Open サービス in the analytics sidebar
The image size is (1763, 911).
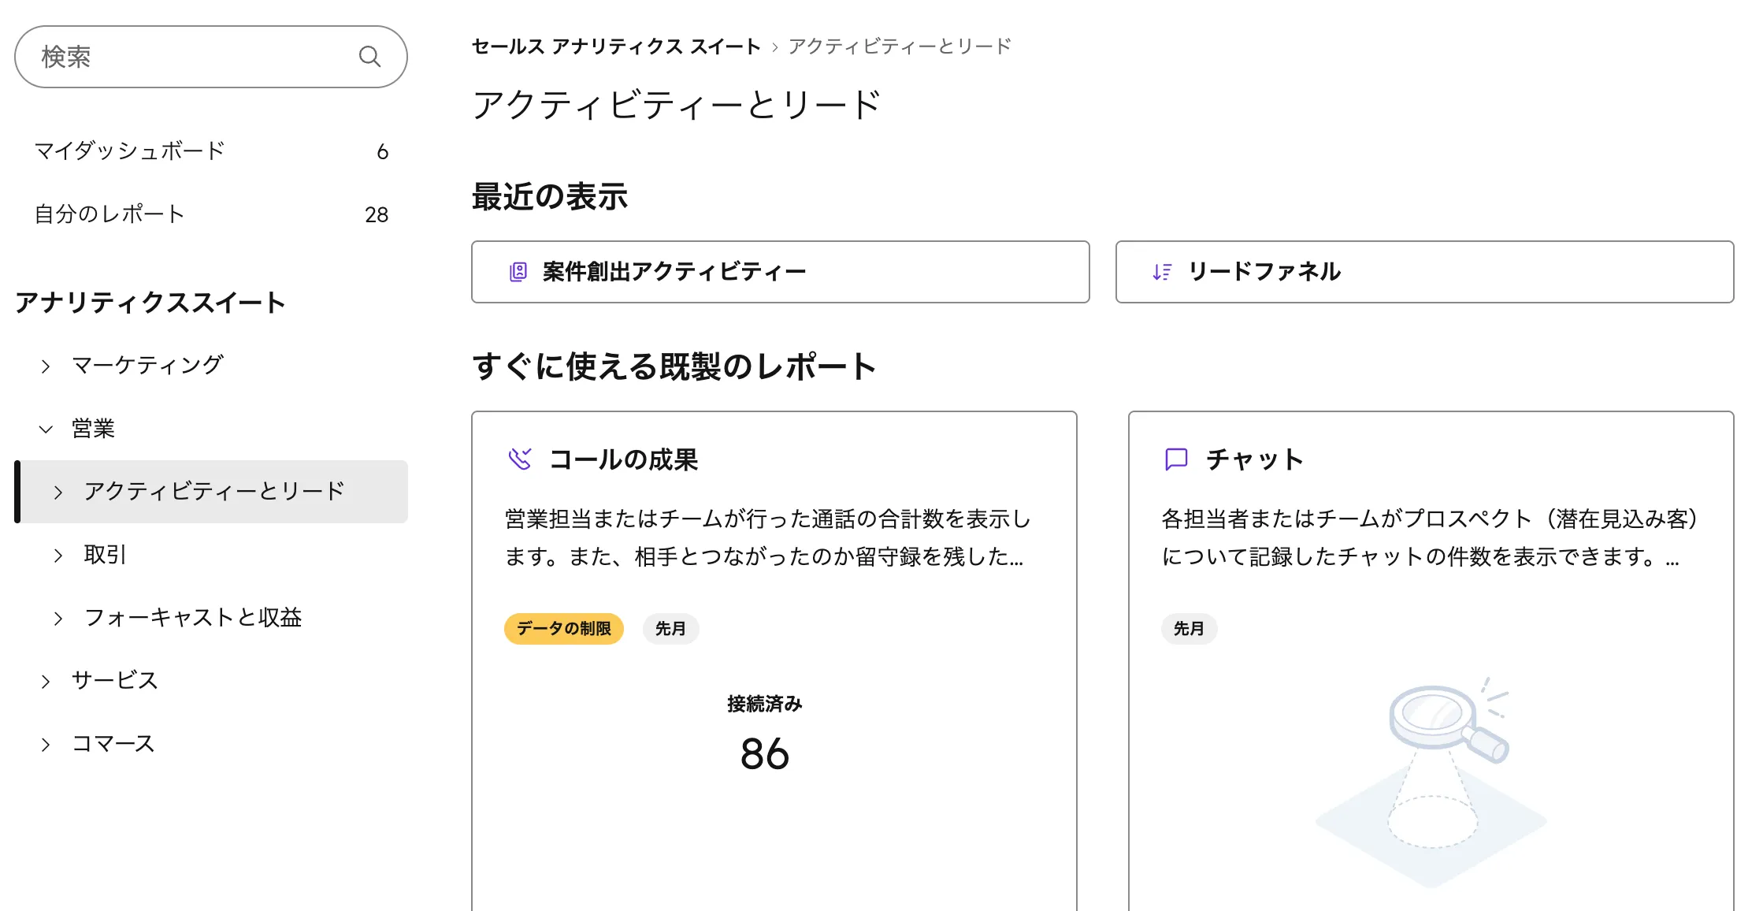pyautogui.click(x=114, y=679)
